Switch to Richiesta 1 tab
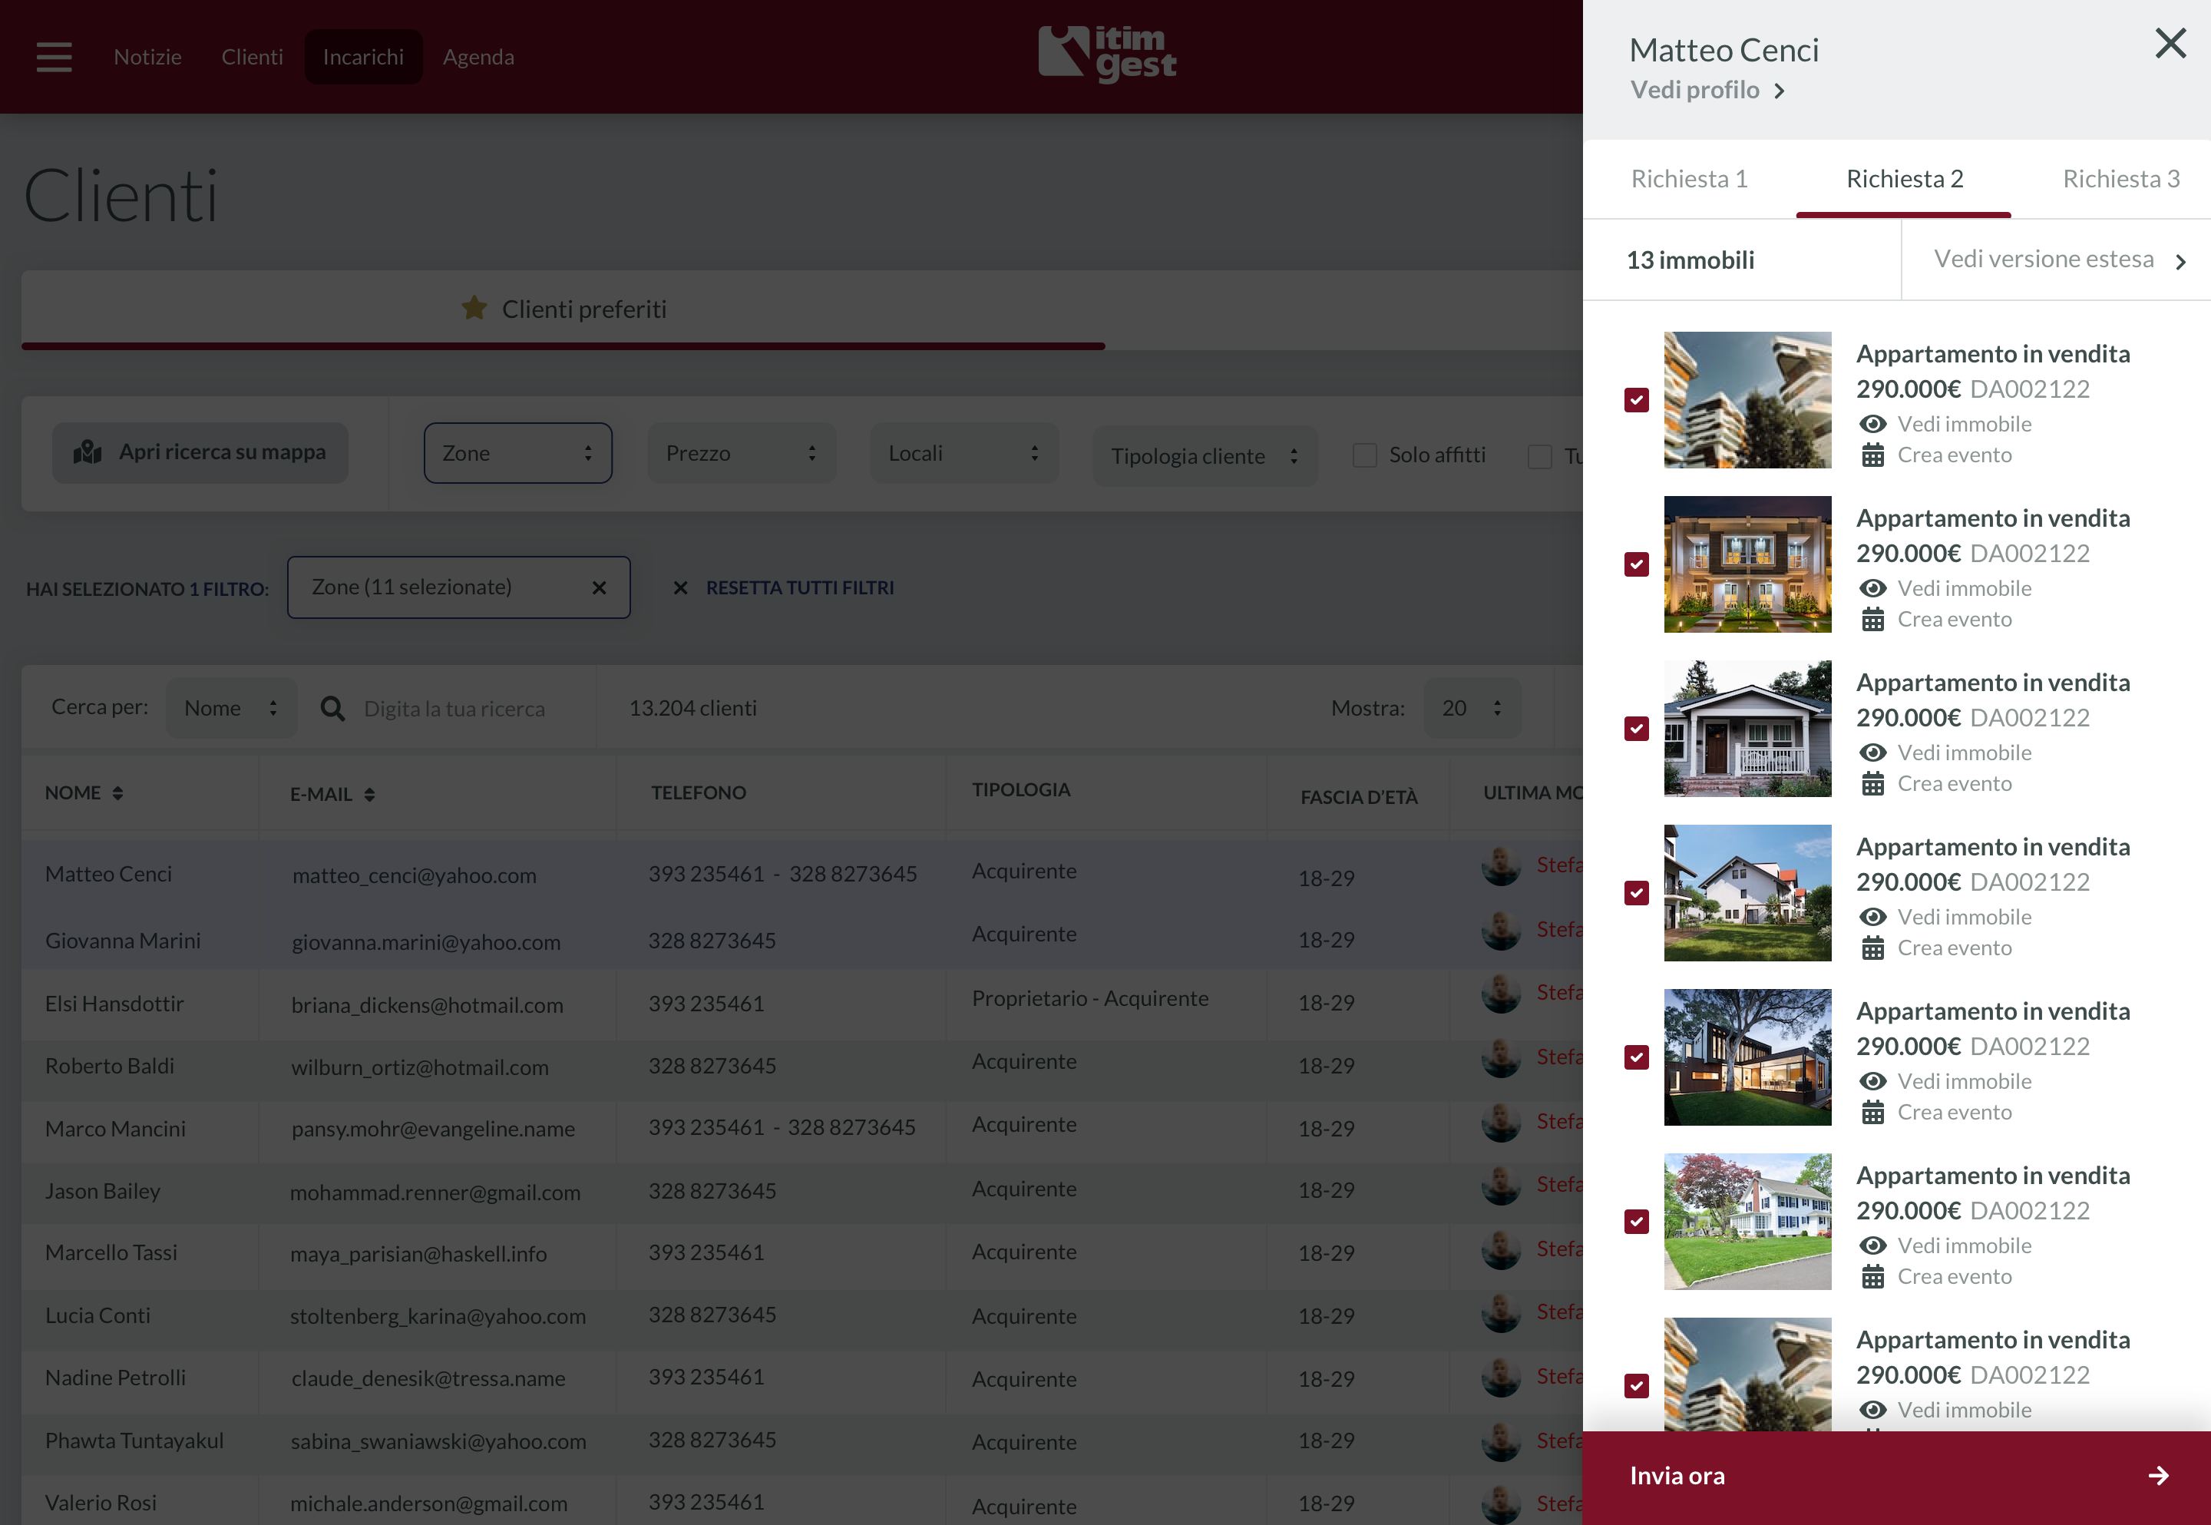 click(1688, 179)
